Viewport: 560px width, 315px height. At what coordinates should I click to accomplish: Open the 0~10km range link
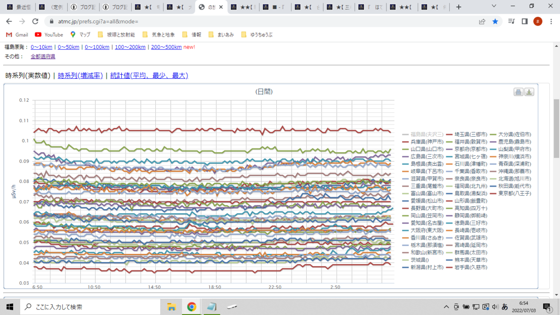point(42,47)
